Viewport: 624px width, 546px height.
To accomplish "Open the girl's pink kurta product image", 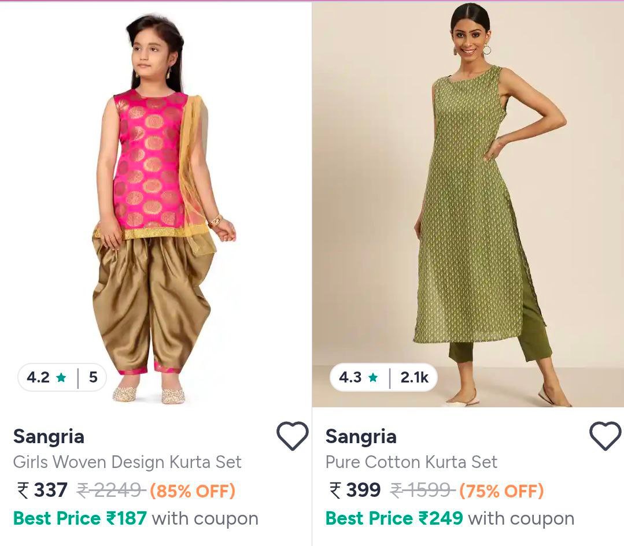I will pos(155,202).
